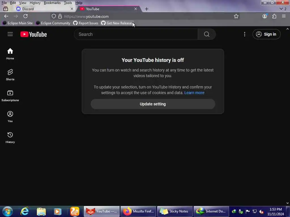Open the Action Center flag icon
Viewport: 290px width, 217px height.
(248, 211)
